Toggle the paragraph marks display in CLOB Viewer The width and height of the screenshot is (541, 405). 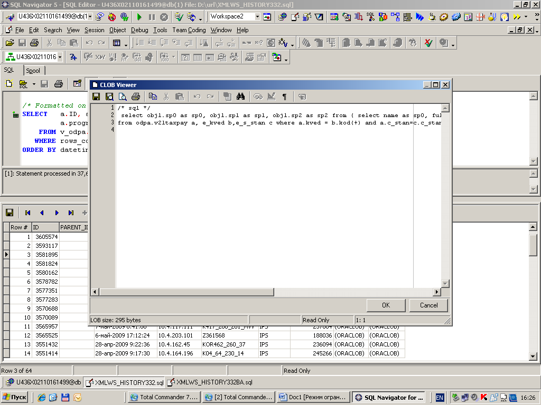285,97
